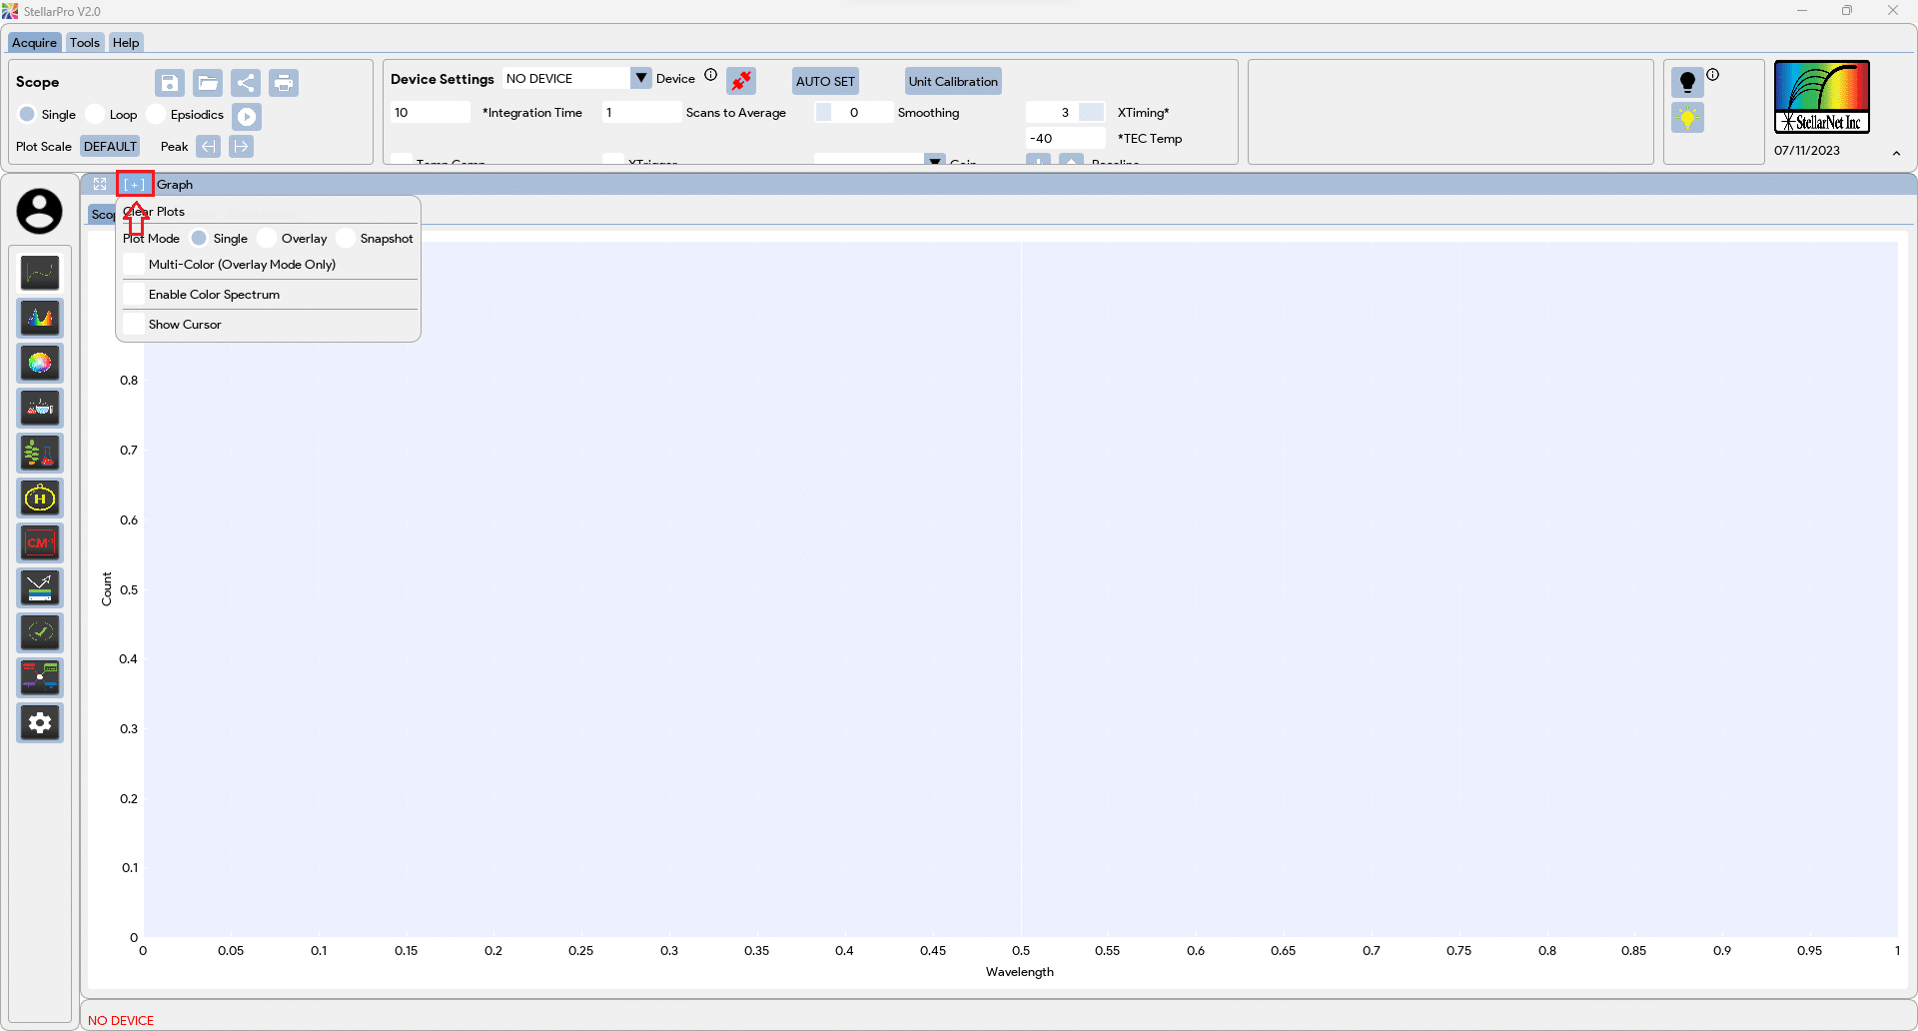Enable the Loop acquisition mode
Viewport: 1918px width, 1031px height.
[x=96, y=115]
